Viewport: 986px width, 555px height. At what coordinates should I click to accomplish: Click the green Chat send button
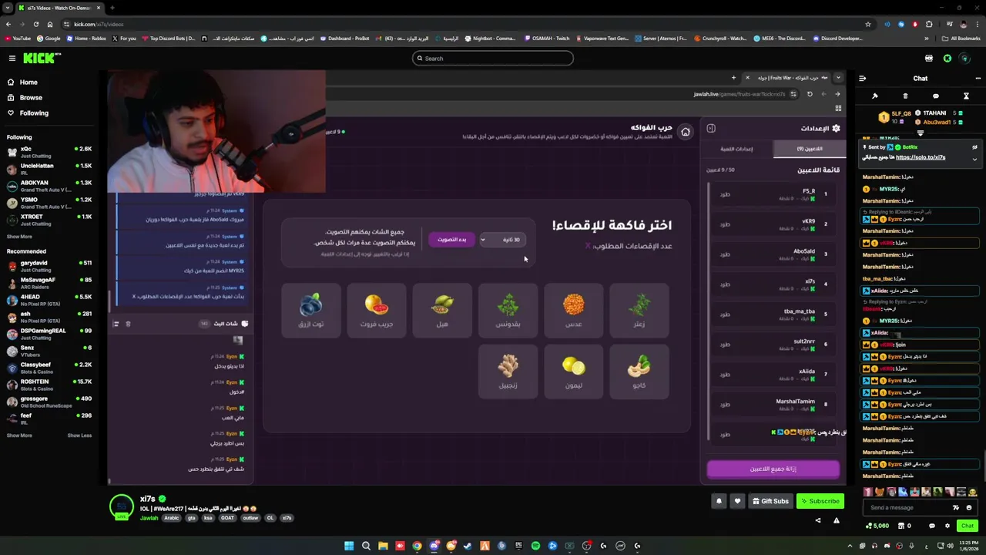968,526
